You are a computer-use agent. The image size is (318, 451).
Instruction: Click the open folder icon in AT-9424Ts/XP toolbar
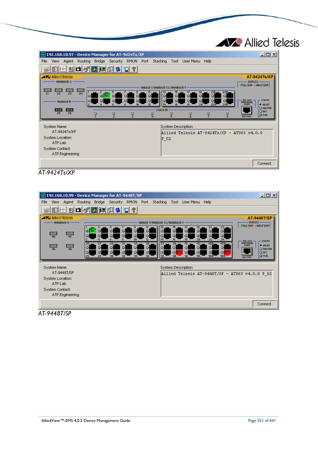pos(47,69)
